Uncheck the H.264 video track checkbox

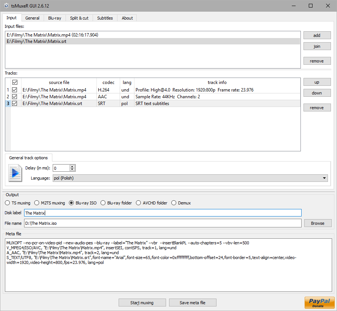15,90
